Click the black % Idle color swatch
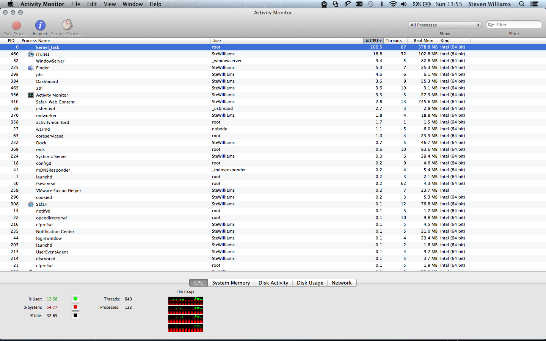The height and width of the screenshot is (341, 546). 75,315
